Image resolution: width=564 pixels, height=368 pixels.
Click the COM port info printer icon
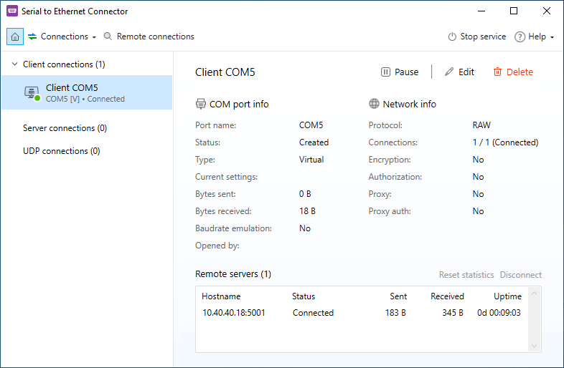[x=200, y=104]
